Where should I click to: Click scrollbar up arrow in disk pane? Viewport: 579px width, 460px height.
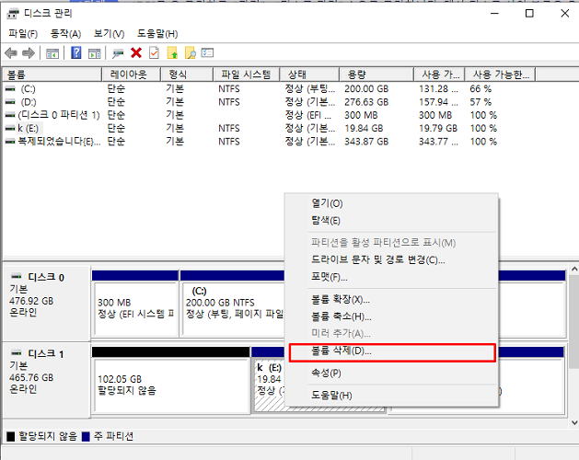click(573, 270)
